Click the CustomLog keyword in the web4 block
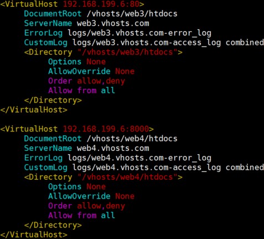Image resolution: width=264 pixels, height=239 pixels. (x=46, y=168)
